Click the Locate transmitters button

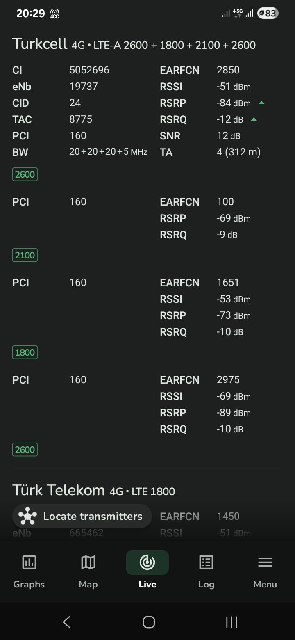tap(82, 516)
